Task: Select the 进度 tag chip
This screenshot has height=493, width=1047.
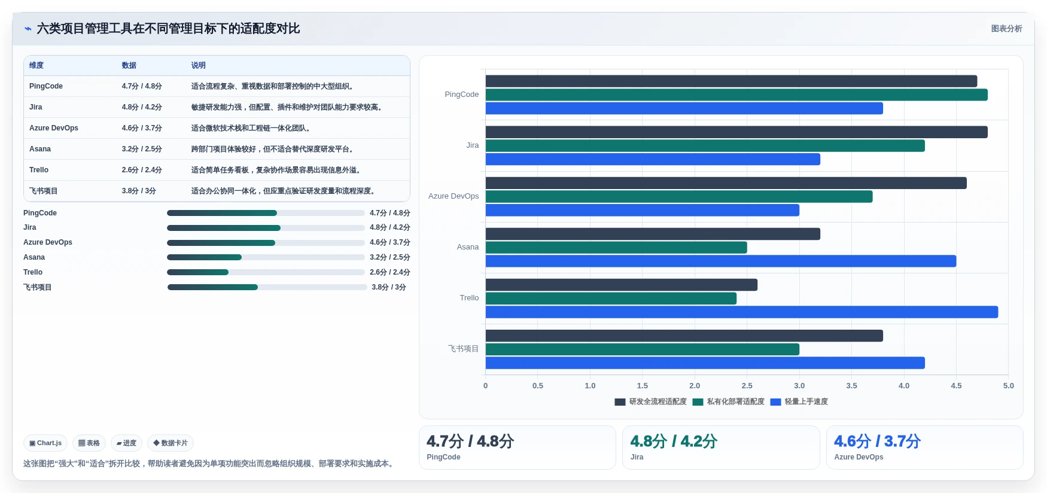Action: click(126, 443)
